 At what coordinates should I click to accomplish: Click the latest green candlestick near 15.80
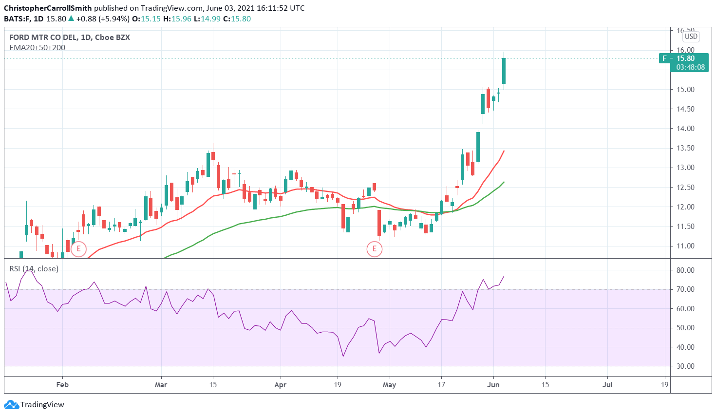click(x=504, y=71)
